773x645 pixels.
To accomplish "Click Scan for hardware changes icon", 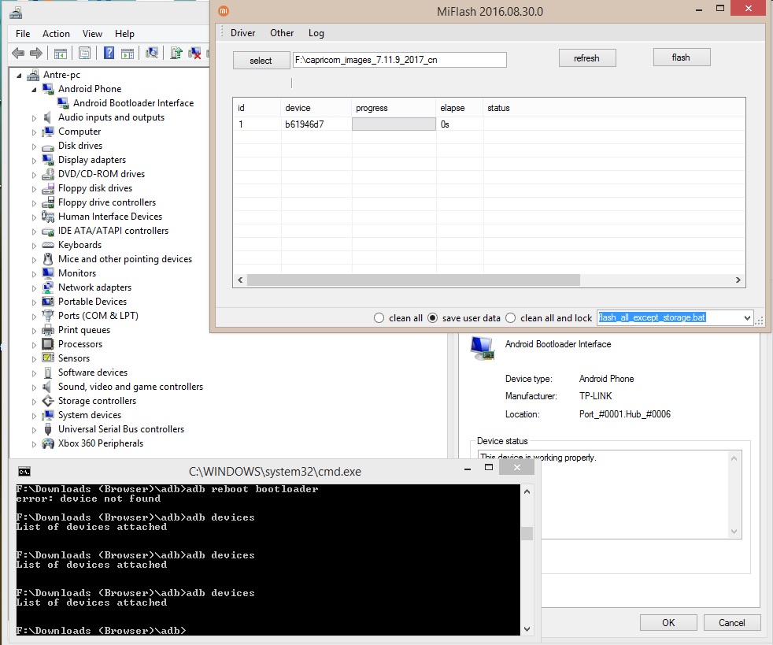I will 152,54.
